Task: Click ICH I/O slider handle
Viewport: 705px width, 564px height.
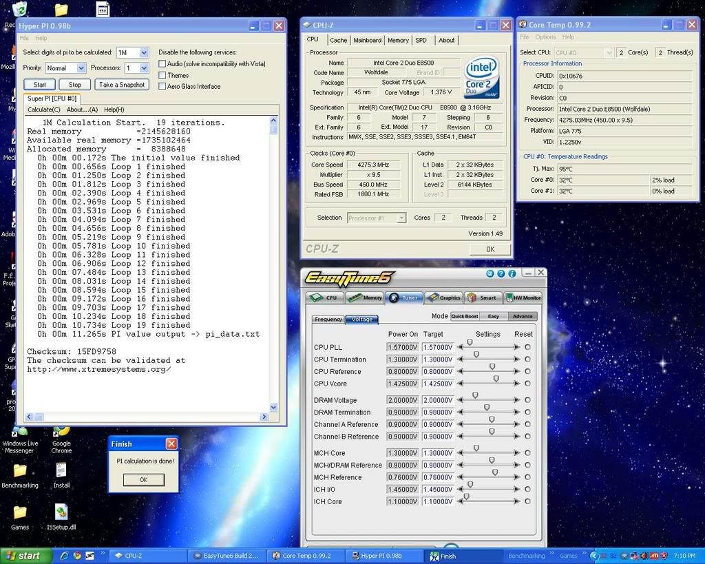Action: point(470,484)
